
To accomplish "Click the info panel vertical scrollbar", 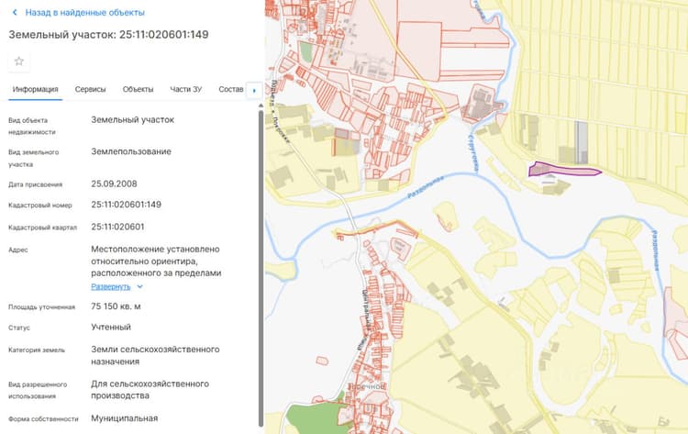I will coord(261,268).
